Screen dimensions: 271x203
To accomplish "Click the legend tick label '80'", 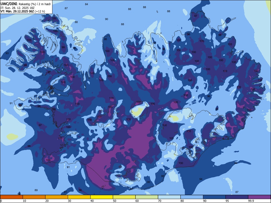I will click(x=182, y=201).
